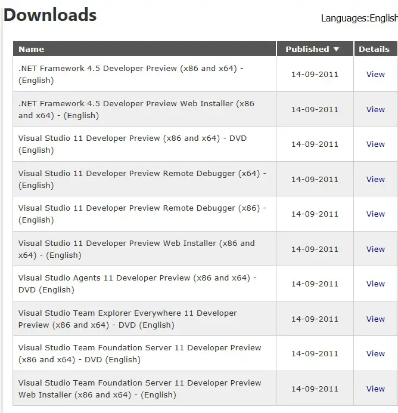View details for Visual Studio Agents 11
The width and height of the screenshot is (398, 413).
tap(375, 284)
